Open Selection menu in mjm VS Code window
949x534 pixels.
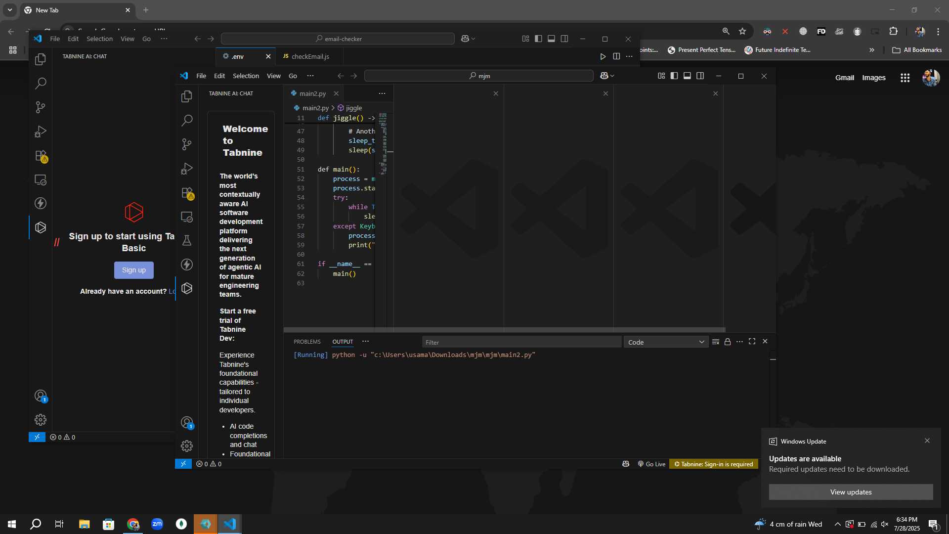246,76
